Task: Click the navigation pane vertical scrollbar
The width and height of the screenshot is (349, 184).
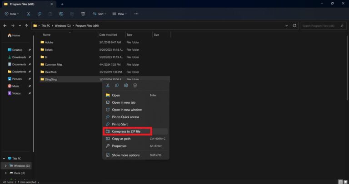Action: point(34,93)
